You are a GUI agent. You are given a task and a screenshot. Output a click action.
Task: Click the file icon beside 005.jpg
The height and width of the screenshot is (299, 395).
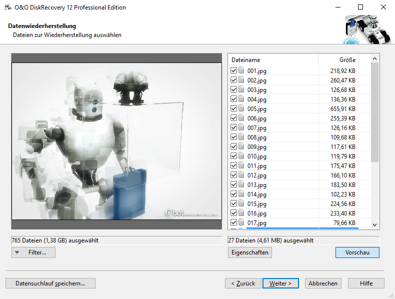pyautogui.click(x=241, y=108)
